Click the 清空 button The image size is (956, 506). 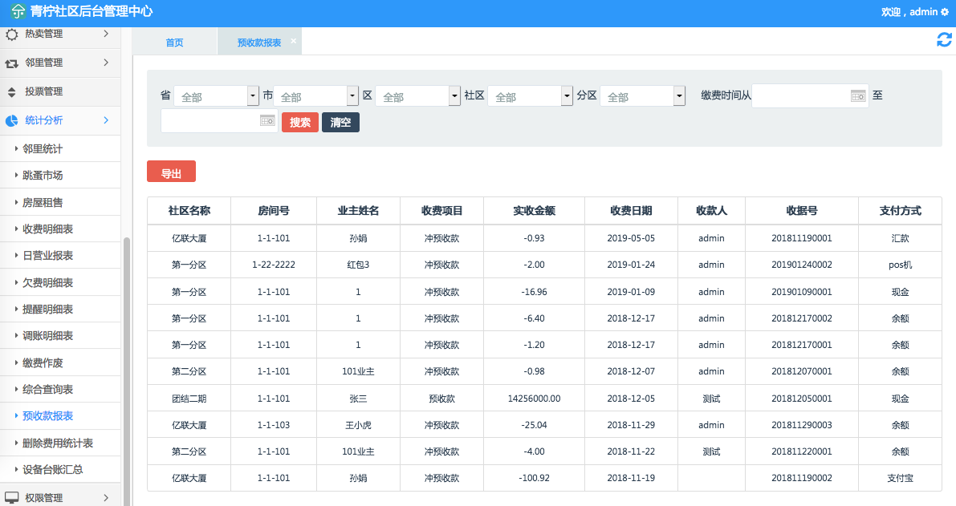coord(340,123)
